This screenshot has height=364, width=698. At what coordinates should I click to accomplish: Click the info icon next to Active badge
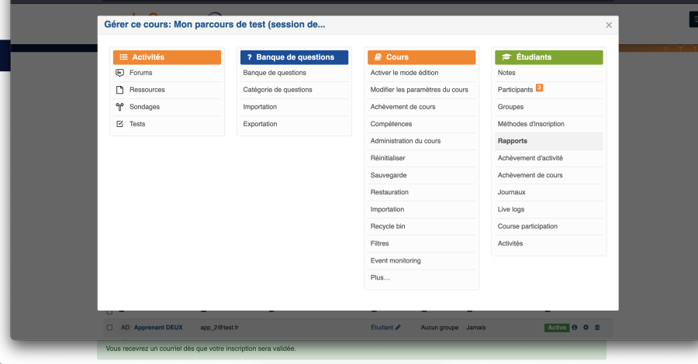pos(575,328)
